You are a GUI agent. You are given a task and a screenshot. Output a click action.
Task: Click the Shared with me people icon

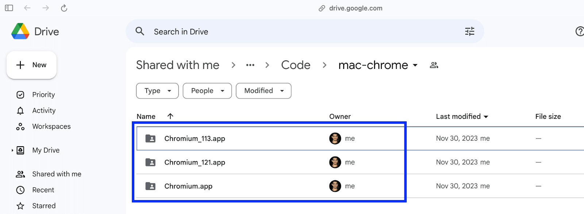(x=20, y=174)
